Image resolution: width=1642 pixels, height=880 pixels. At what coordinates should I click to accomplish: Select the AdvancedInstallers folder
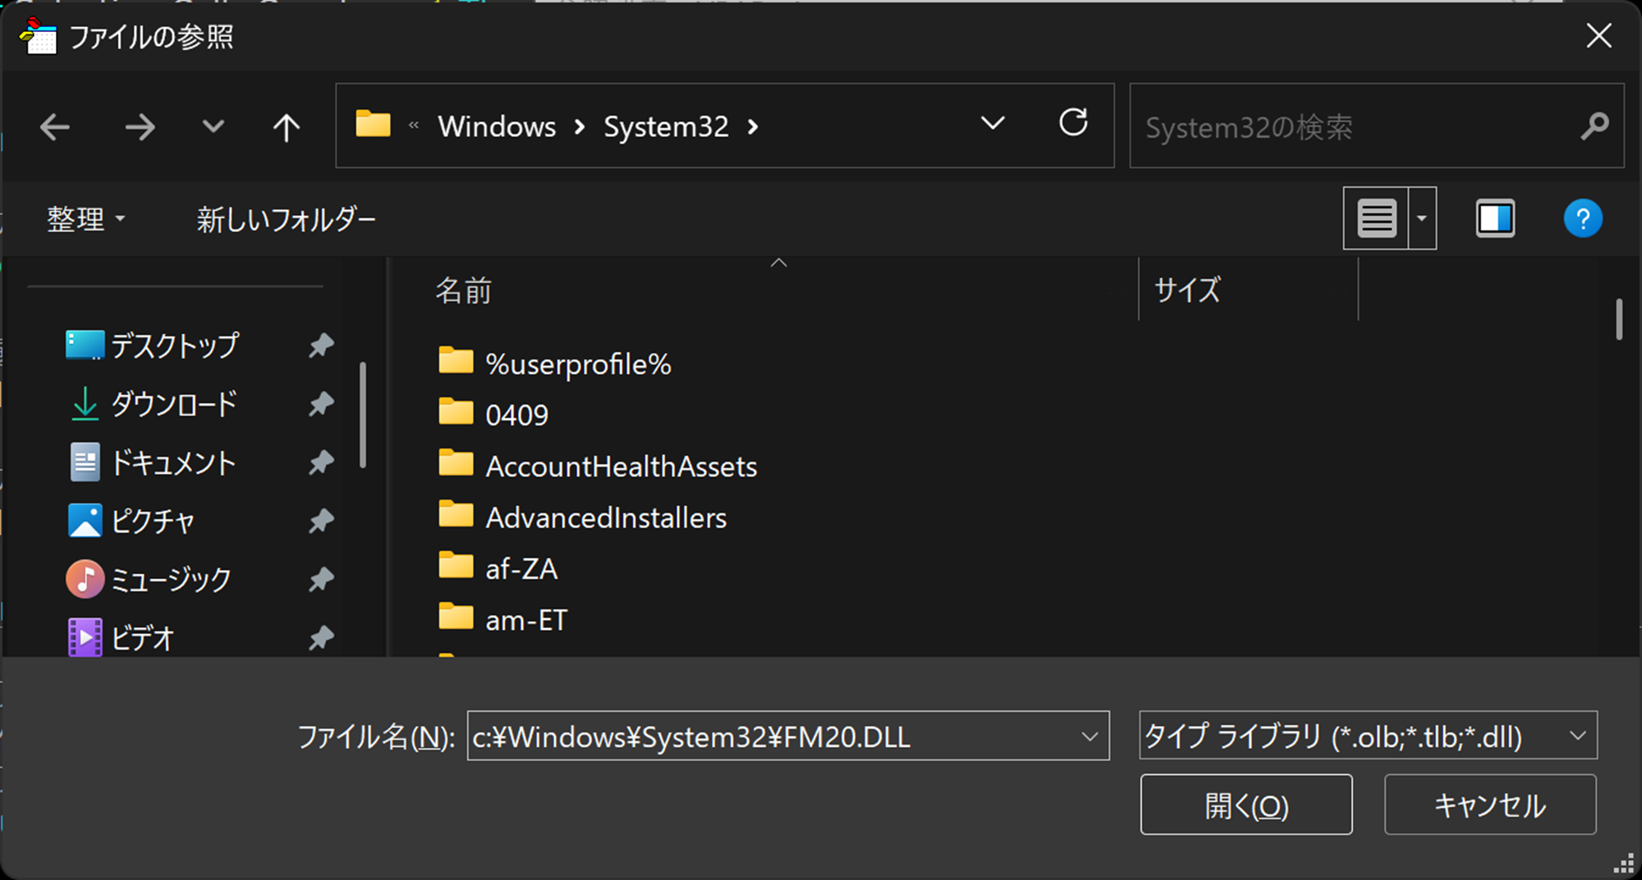click(x=582, y=518)
